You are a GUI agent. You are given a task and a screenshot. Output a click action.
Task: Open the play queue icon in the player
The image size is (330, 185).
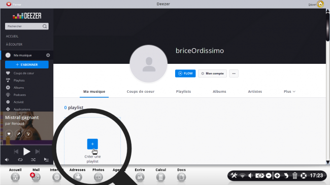pyautogui.click(x=46, y=160)
